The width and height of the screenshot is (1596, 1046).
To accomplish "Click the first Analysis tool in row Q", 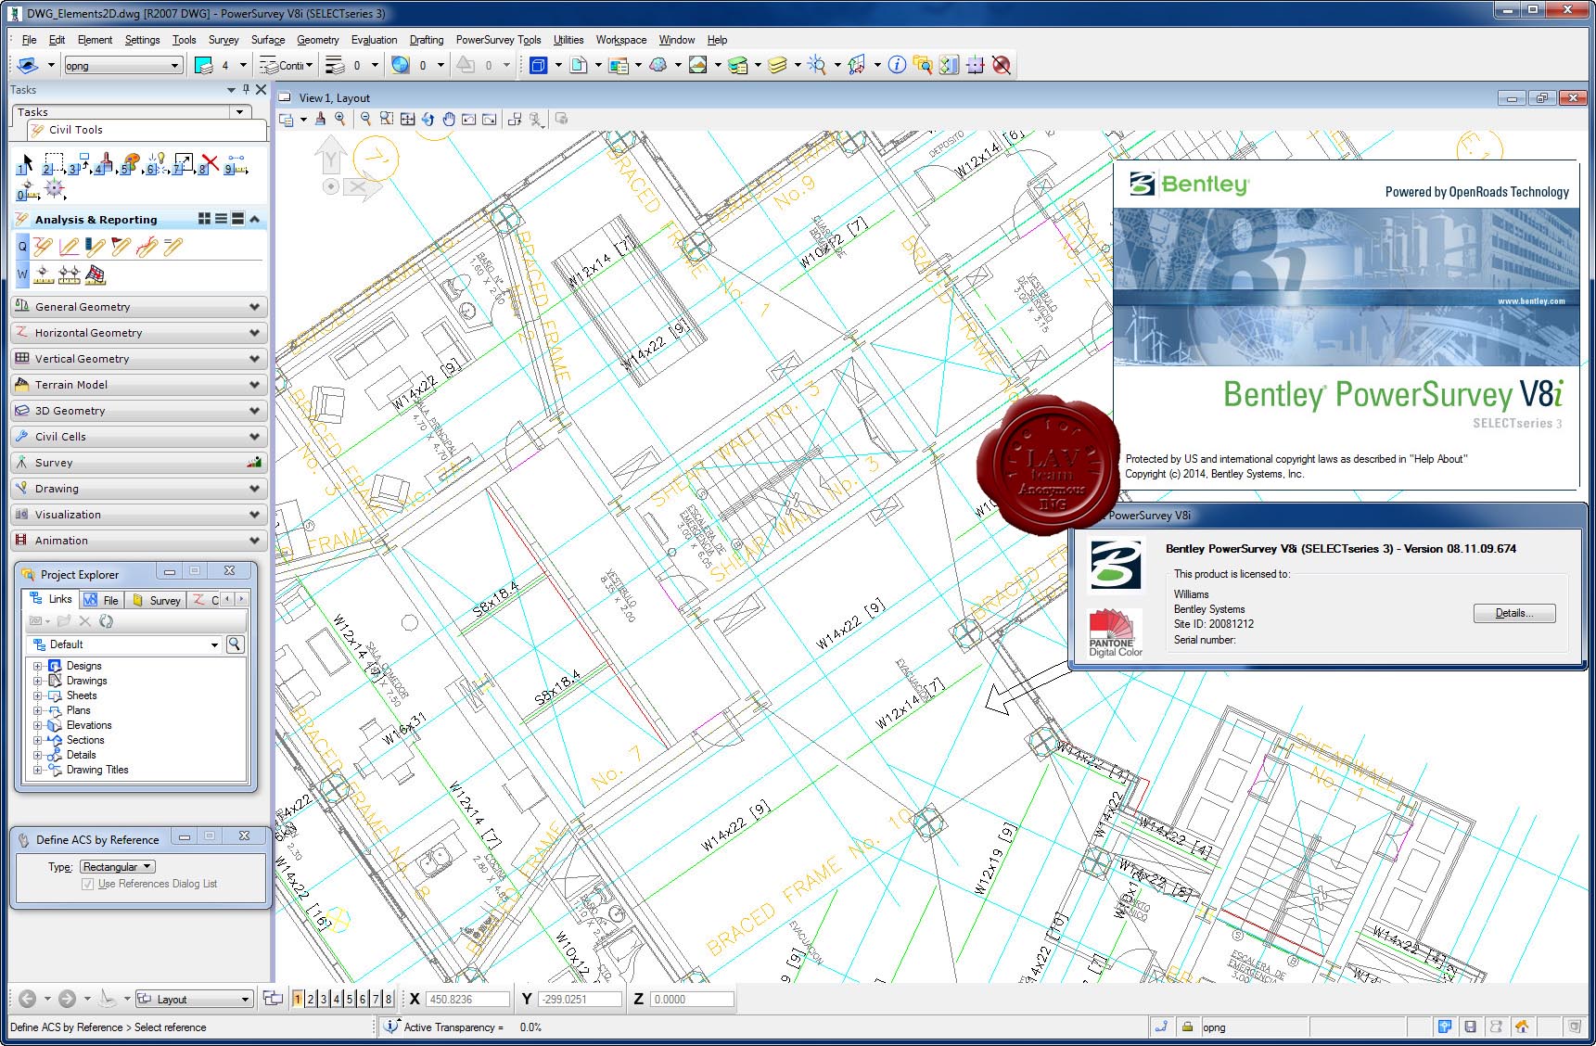I will [43, 247].
